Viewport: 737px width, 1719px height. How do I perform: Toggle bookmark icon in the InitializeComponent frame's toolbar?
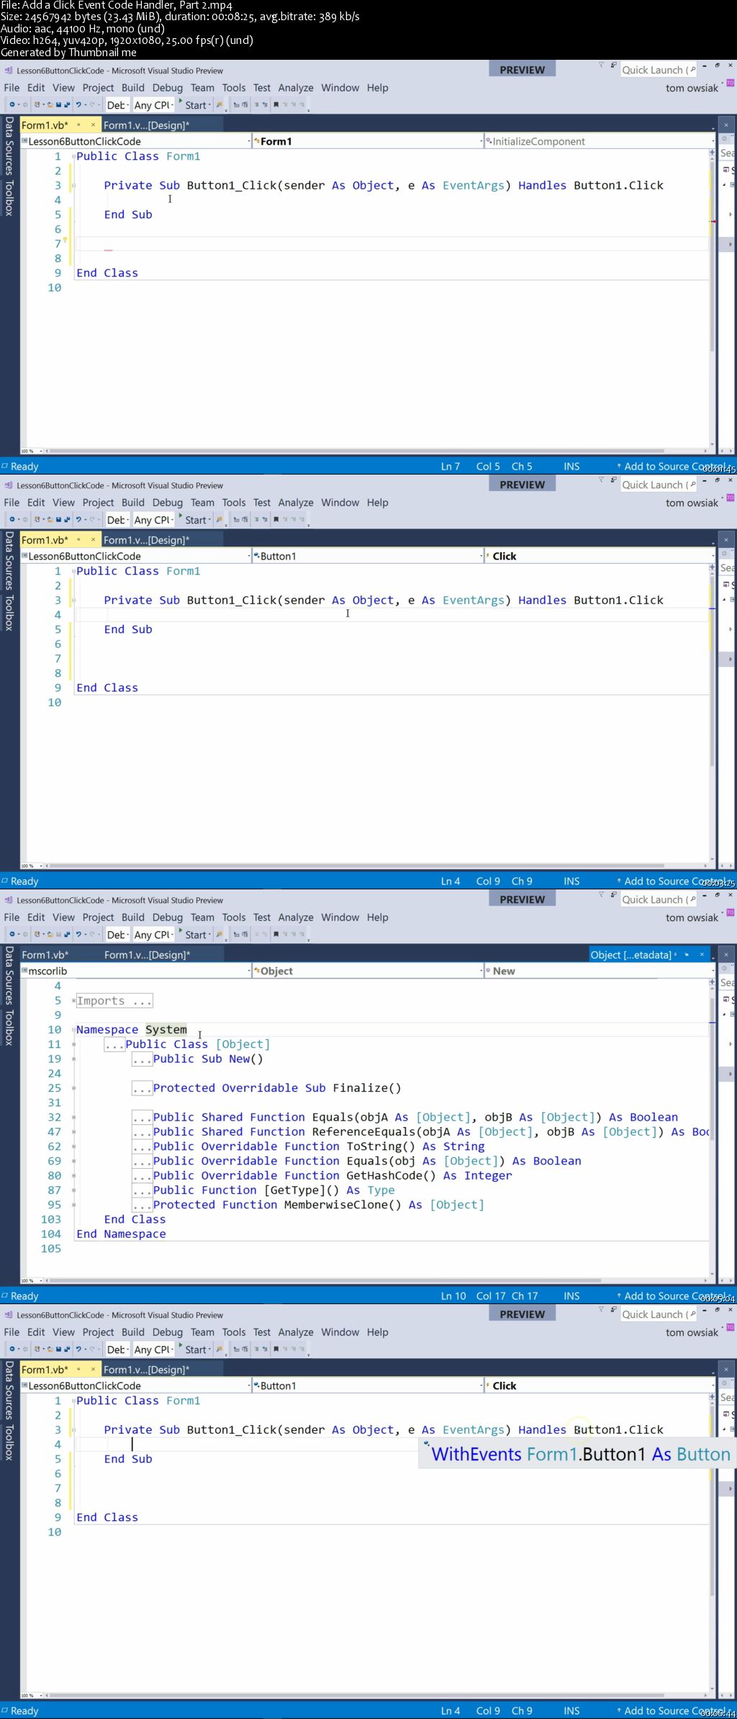tap(276, 105)
